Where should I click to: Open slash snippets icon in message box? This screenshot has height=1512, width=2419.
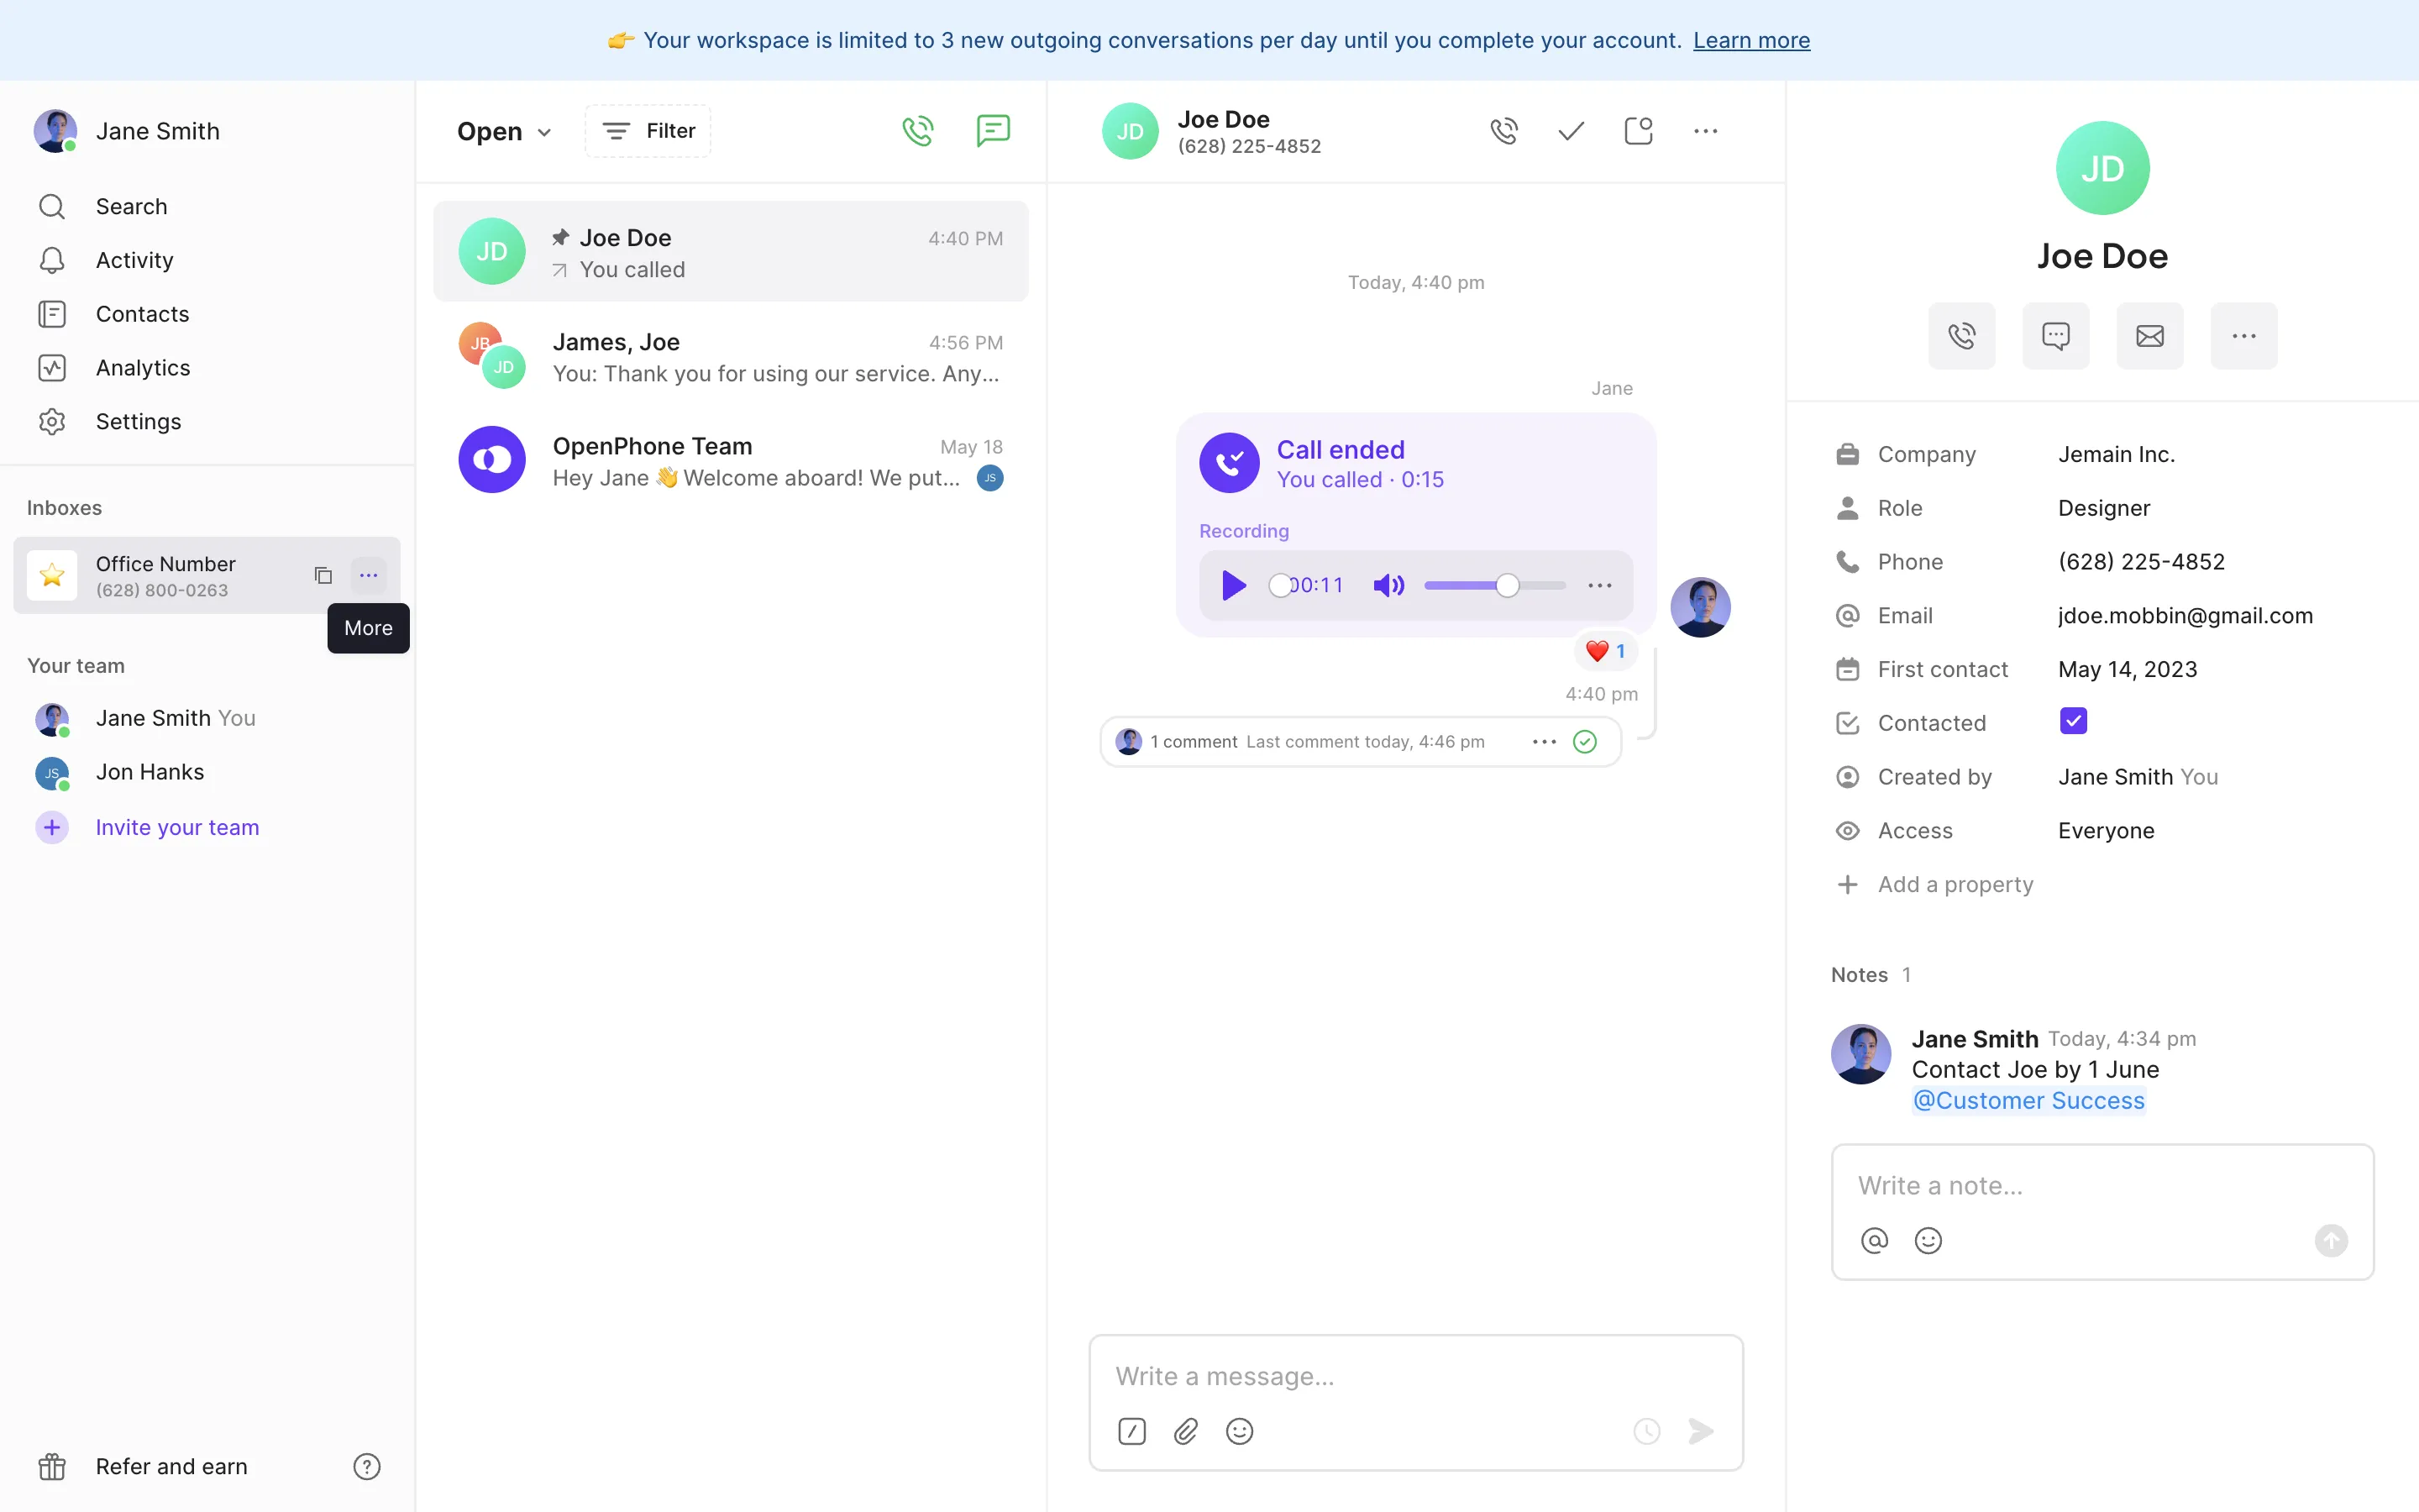coord(1131,1431)
